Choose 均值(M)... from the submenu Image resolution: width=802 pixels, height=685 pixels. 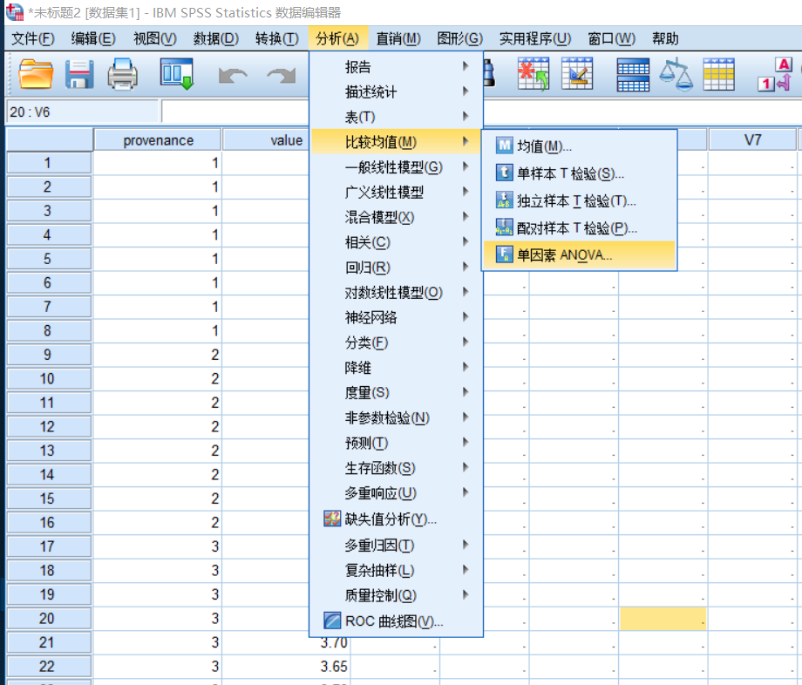coord(579,146)
